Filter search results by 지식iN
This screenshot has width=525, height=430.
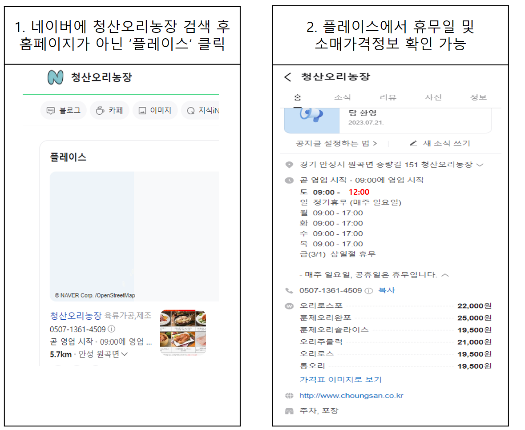[x=200, y=110]
